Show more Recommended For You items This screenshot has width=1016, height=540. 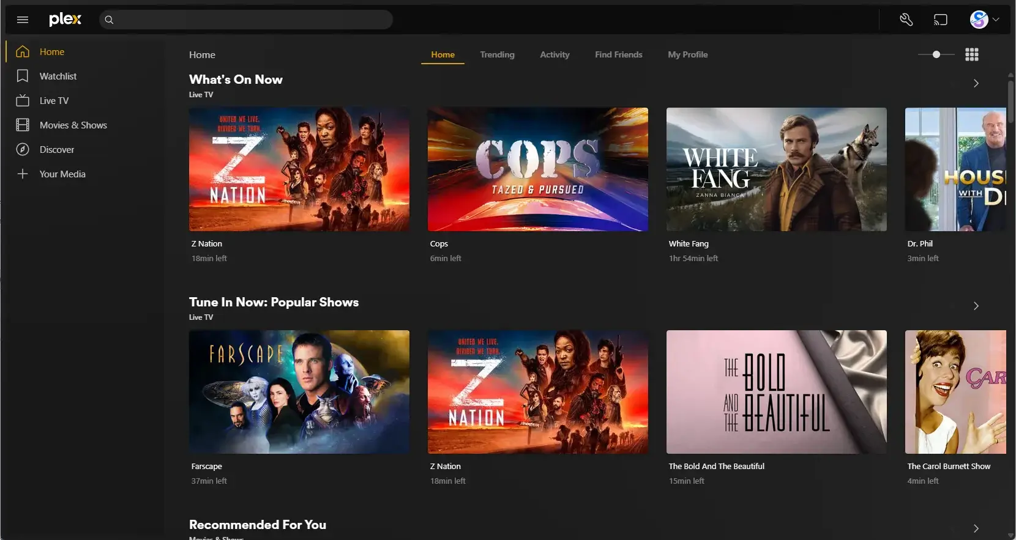[x=976, y=528]
